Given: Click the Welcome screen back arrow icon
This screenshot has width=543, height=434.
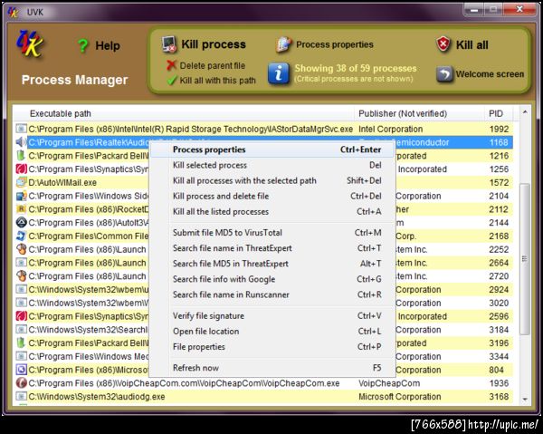Looking at the screenshot, I should click(444, 73).
